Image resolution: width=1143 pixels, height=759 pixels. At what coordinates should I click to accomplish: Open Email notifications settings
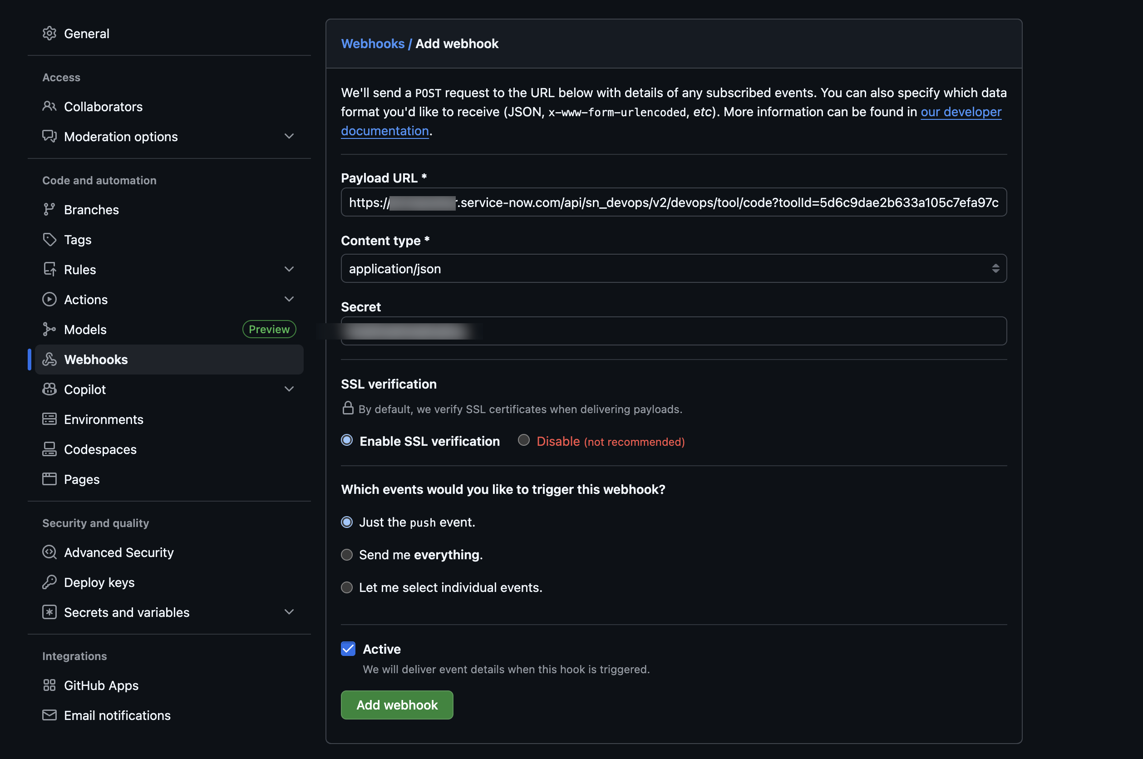169,716
